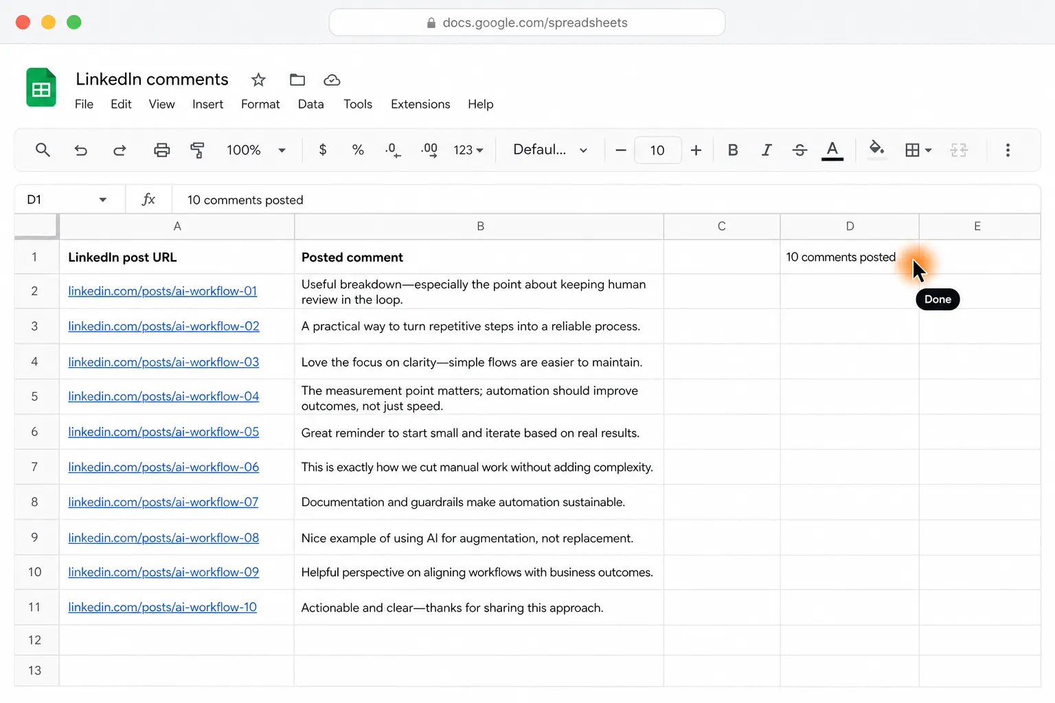The width and height of the screenshot is (1055, 703).
Task: Open the ai-workflow-02 LinkedIn link
Action: pyautogui.click(x=163, y=326)
